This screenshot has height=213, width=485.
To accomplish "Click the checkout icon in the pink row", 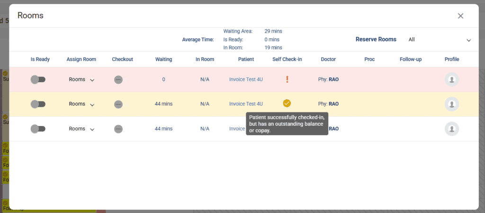I will [x=118, y=80].
